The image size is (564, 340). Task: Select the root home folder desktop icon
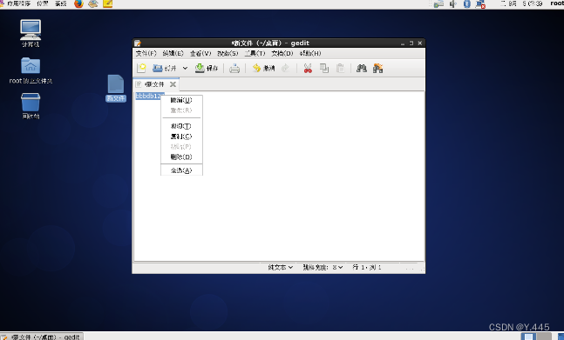click(x=31, y=70)
